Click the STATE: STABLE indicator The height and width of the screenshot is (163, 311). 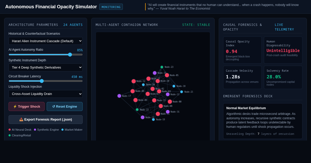(196, 25)
